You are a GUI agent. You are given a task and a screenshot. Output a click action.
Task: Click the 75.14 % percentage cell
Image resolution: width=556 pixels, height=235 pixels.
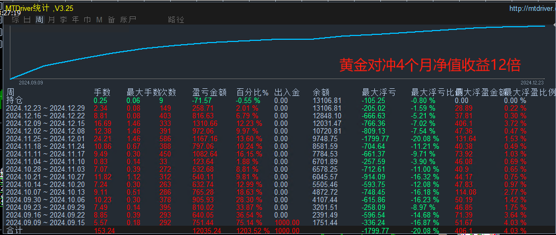pyautogui.click(x=250, y=222)
